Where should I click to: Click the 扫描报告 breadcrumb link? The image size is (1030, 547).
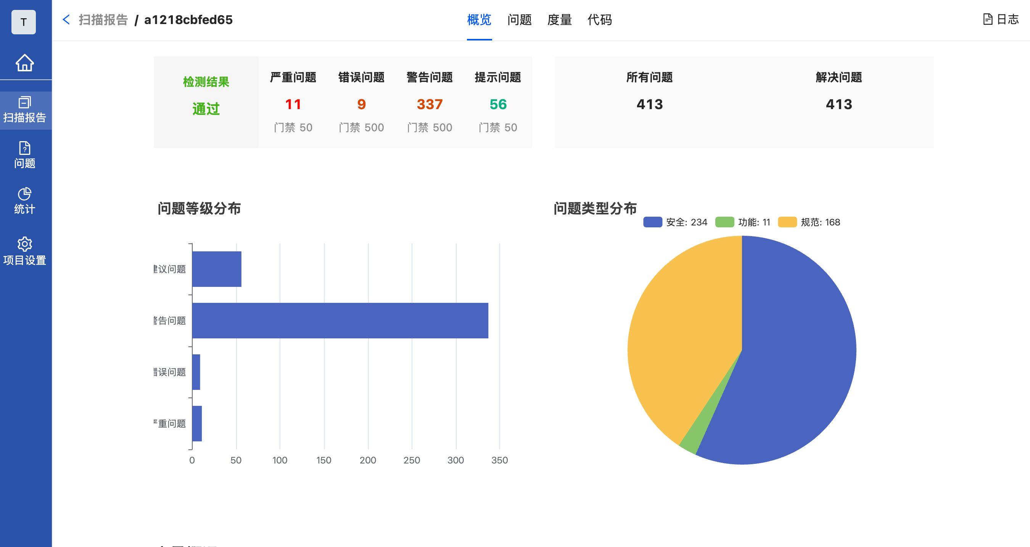tap(103, 19)
